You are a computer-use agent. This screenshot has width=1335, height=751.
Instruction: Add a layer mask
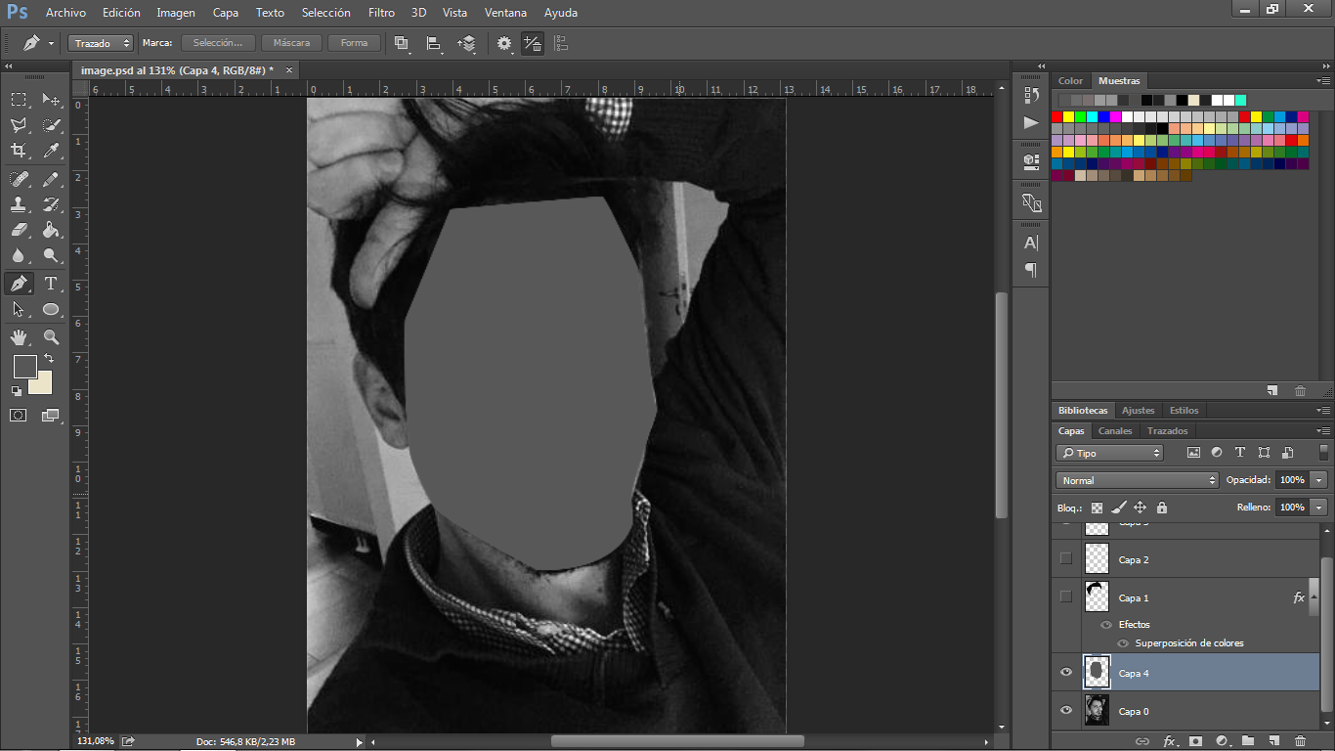pos(1195,741)
